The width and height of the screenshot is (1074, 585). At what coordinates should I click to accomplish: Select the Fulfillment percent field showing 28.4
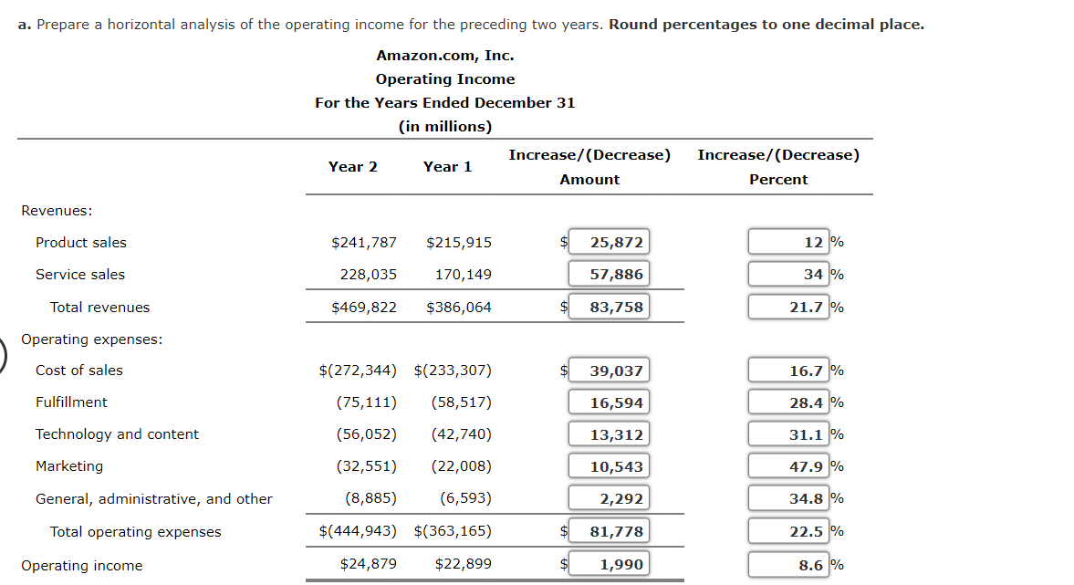point(789,402)
